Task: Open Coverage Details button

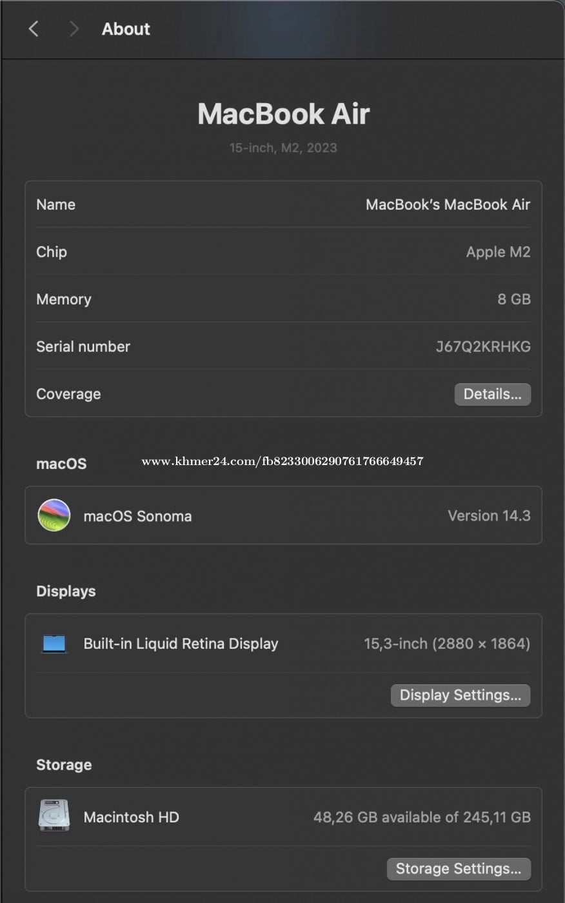Action: point(492,394)
